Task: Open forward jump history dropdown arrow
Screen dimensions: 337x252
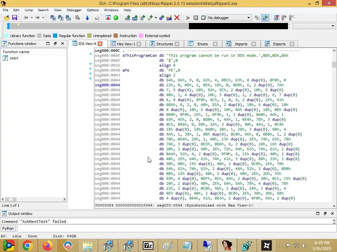Action: pyautogui.click(x=43, y=18)
